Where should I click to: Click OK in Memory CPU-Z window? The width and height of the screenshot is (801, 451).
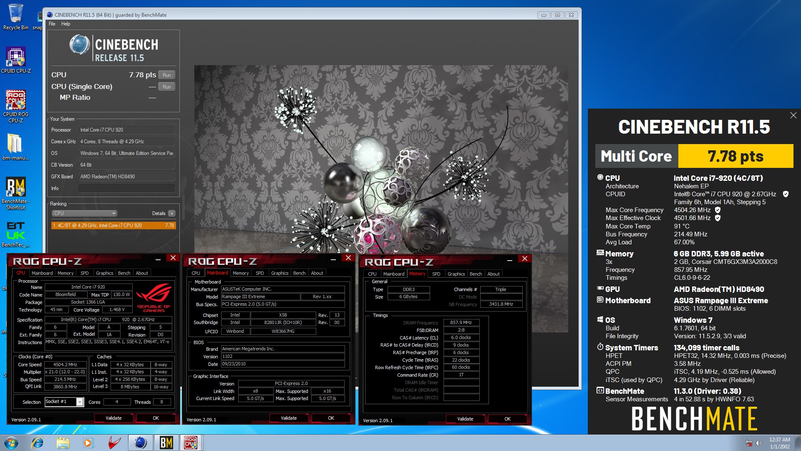pos(507,419)
